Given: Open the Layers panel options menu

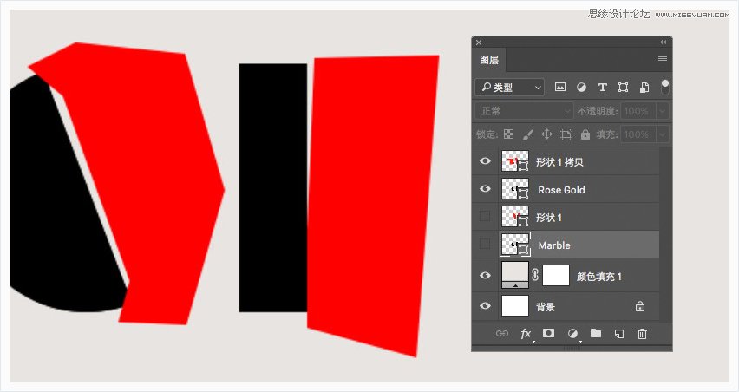Looking at the screenshot, I should coord(663,60).
